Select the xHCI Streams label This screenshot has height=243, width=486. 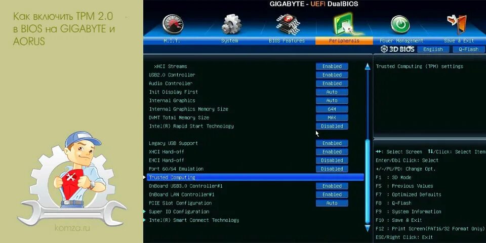(x=171, y=66)
